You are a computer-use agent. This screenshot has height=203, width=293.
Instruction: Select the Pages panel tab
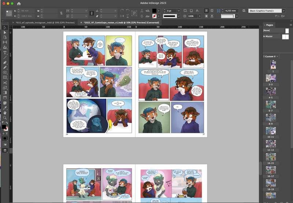(269, 25)
